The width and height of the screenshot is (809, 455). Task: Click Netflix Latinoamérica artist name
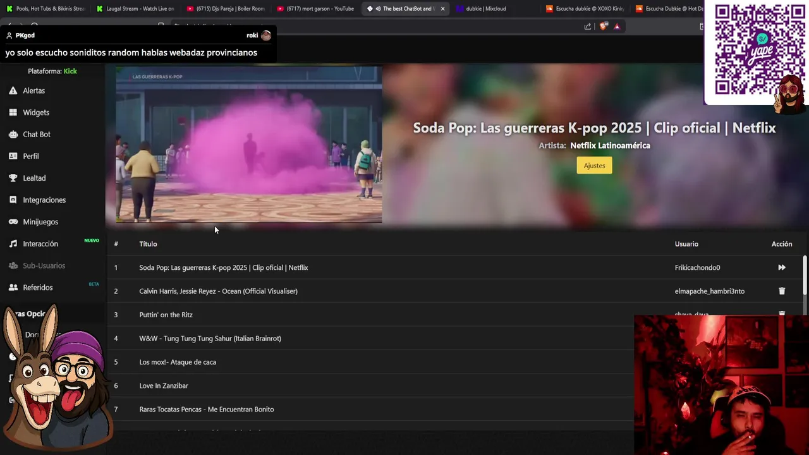610,145
